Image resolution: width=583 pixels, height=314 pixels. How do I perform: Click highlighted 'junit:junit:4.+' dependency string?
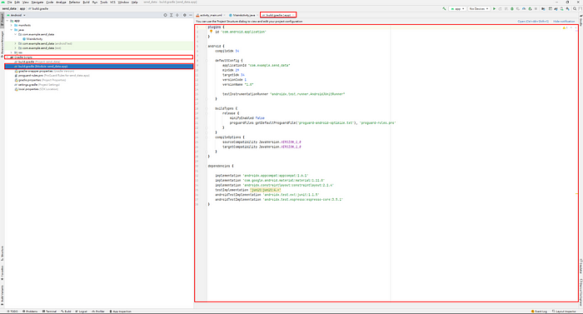[266, 190]
